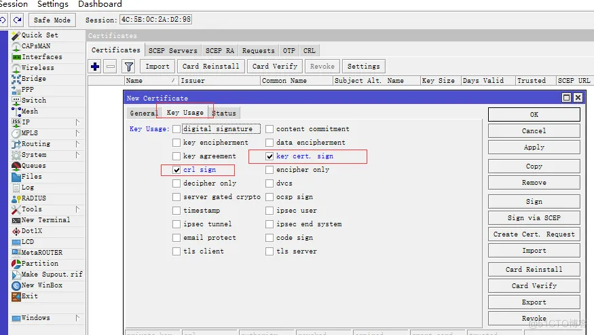
Task: Uncheck the key cert. sign checkbox
Action: point(270,156)
